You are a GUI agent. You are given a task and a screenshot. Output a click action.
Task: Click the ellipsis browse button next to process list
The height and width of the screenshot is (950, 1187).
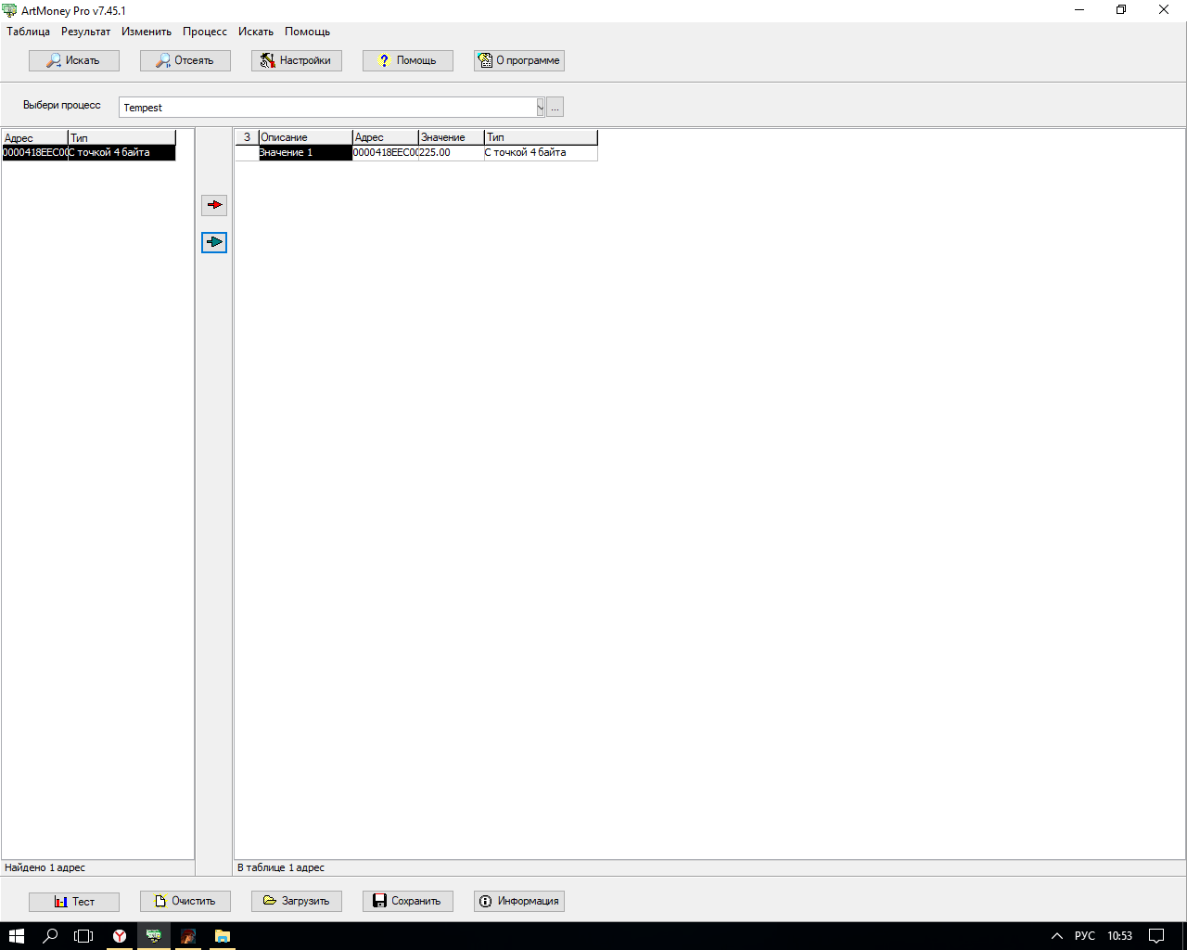pyautogui.click(x=555, y=107)
